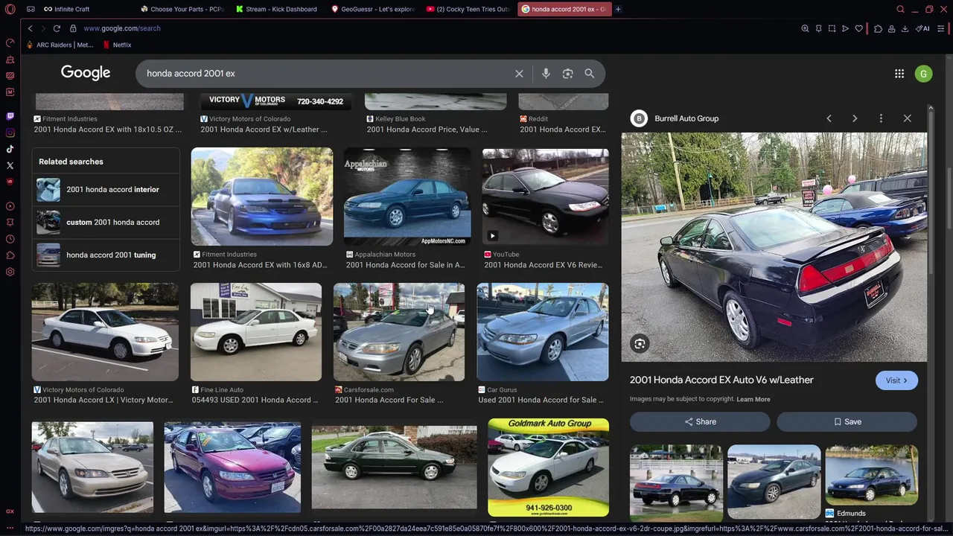
Task: Submit search with Google magnifier icon
Action: (589, 74)
